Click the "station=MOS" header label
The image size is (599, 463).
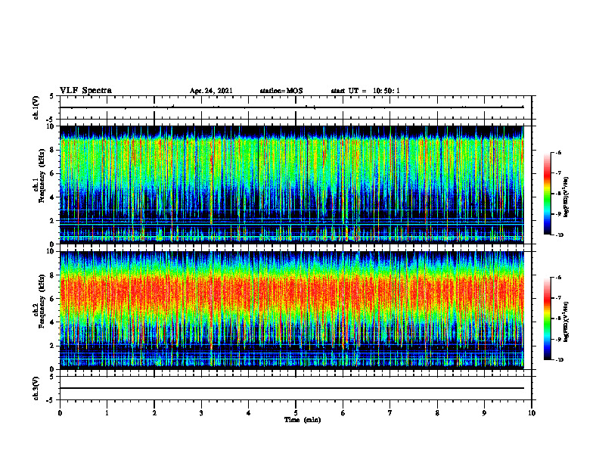tap(281, 91)
